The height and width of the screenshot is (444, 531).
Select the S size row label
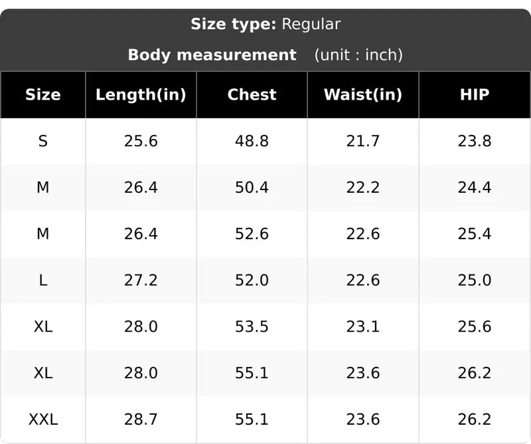tap(43, 141)
